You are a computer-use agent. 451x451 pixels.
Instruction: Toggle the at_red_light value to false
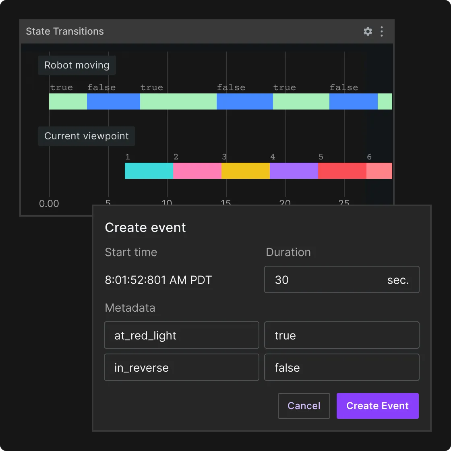pyautogui.click(x=341, y=335)
